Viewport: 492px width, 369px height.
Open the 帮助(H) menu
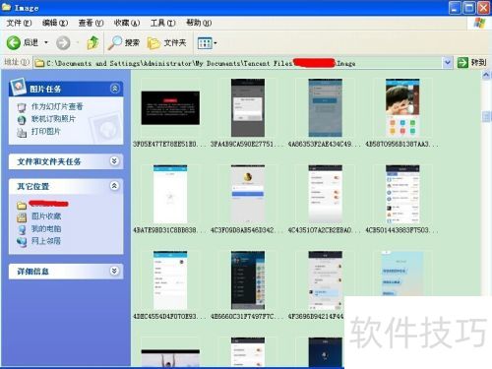click(199, 23)
